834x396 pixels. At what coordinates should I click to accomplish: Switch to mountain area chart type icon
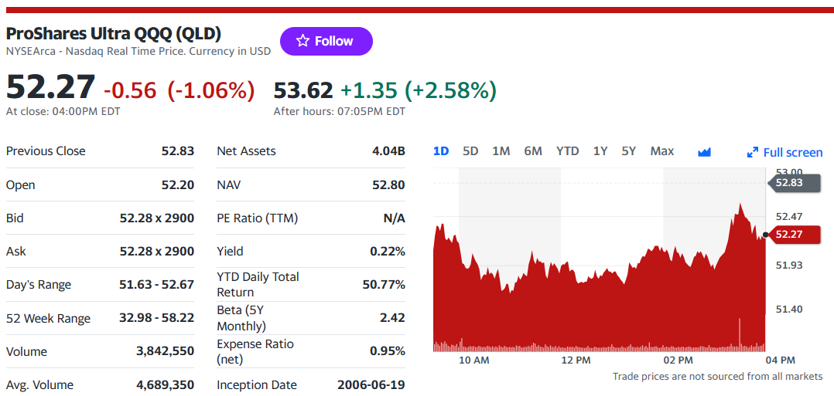(x=704, y=152)
